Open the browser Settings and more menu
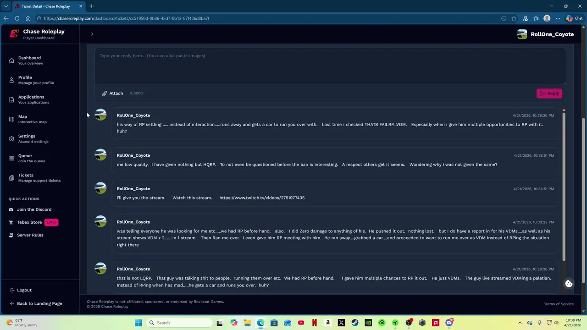 coord(558,18)
